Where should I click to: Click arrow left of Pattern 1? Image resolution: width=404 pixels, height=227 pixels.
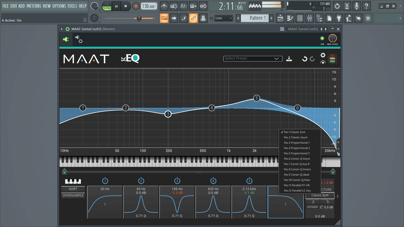[x=238, y=18]
